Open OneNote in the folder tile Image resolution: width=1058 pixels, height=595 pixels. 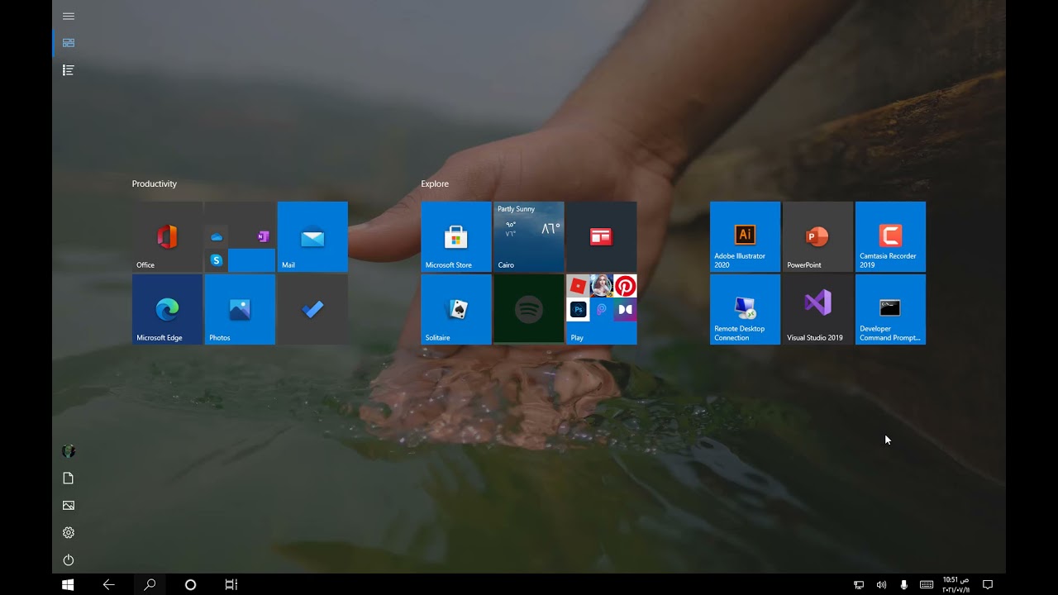pyautogui.click(x=263, y=237)
